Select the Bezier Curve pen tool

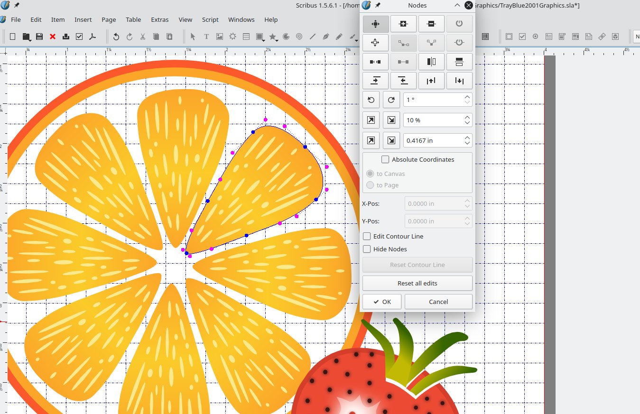tap(325, 37)
